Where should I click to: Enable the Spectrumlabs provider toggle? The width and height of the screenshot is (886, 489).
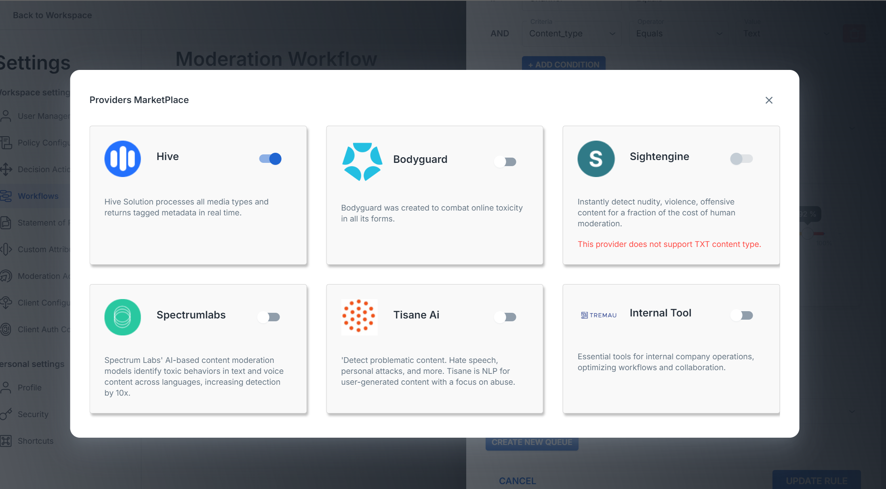[x=269, y=317]
